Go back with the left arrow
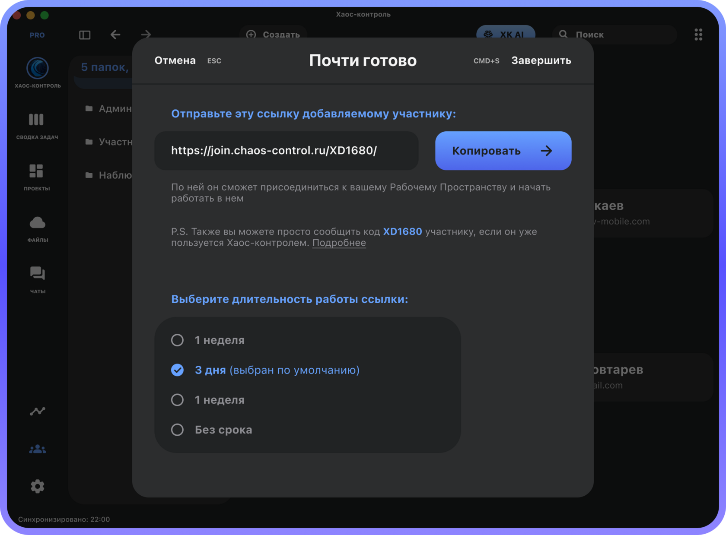The height and width of the screenshot is (535, 726). point(115,35)
